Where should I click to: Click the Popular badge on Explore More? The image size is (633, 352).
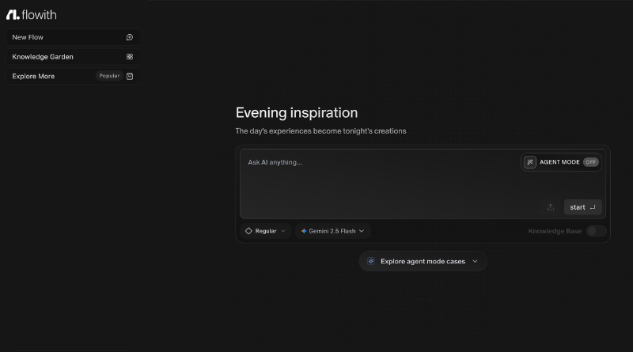[109, 77]
